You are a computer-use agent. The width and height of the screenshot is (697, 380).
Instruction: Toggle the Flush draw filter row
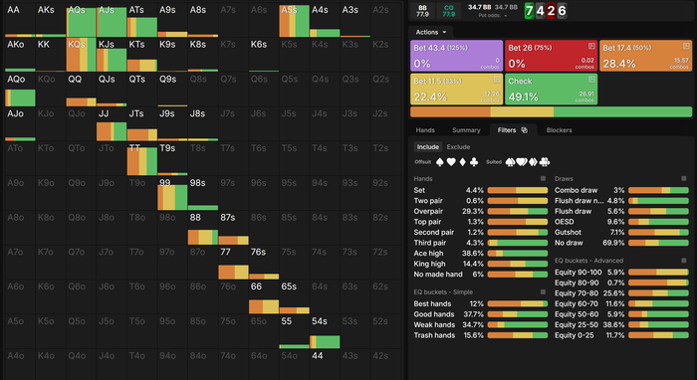coord(621,211)
